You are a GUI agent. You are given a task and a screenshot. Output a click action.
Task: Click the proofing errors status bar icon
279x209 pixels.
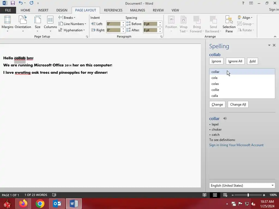[54, 195]
